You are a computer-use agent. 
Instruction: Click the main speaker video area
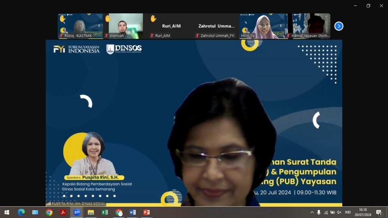click(x=194, y=123)
